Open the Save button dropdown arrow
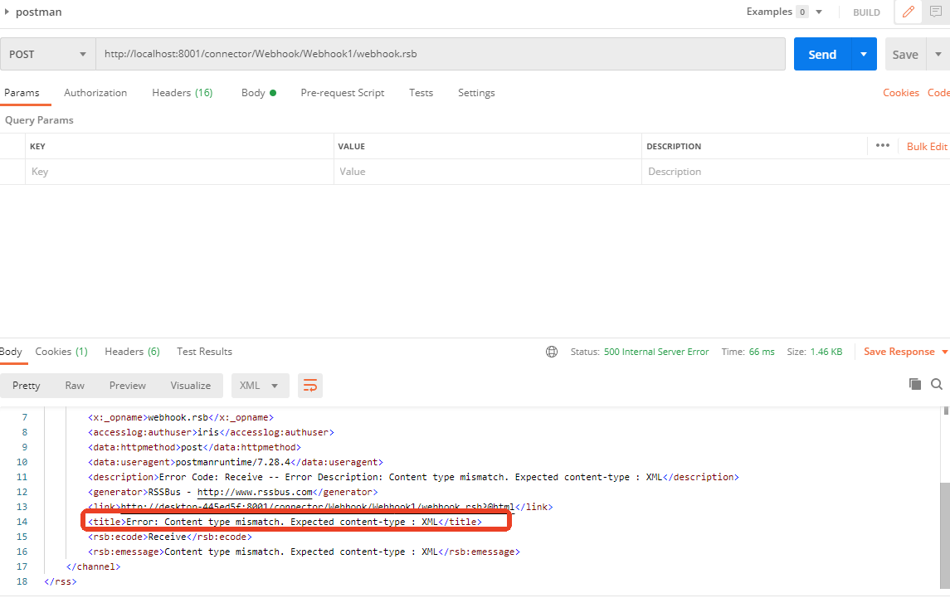 tap(938, 55)
